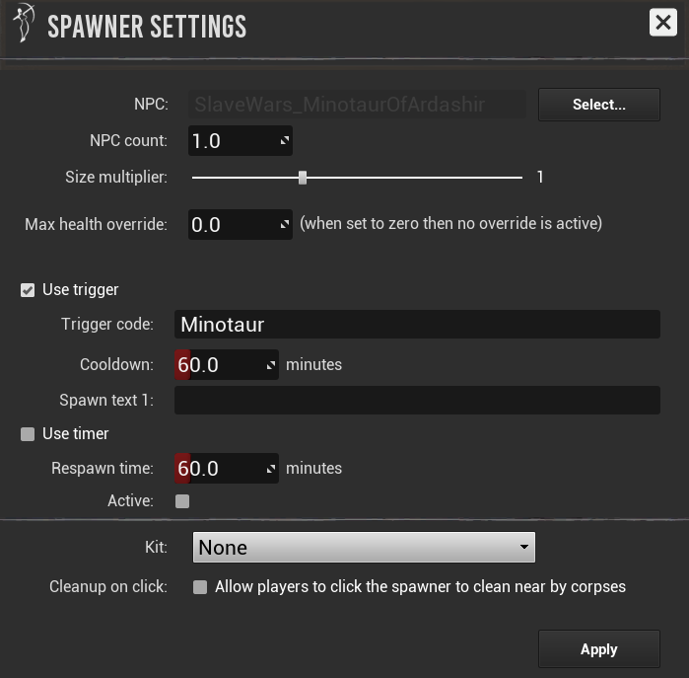Open the Kit dropdown
This screenshot has width=689, height=678.
(x=361, y=547)
